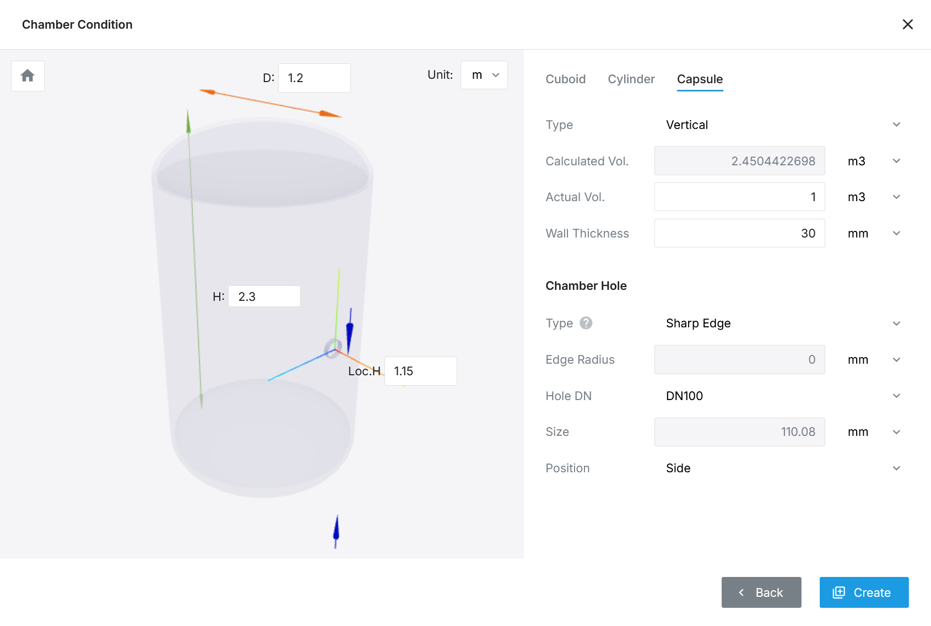Switch to the Cuboid tab

[x=565, y=79]
